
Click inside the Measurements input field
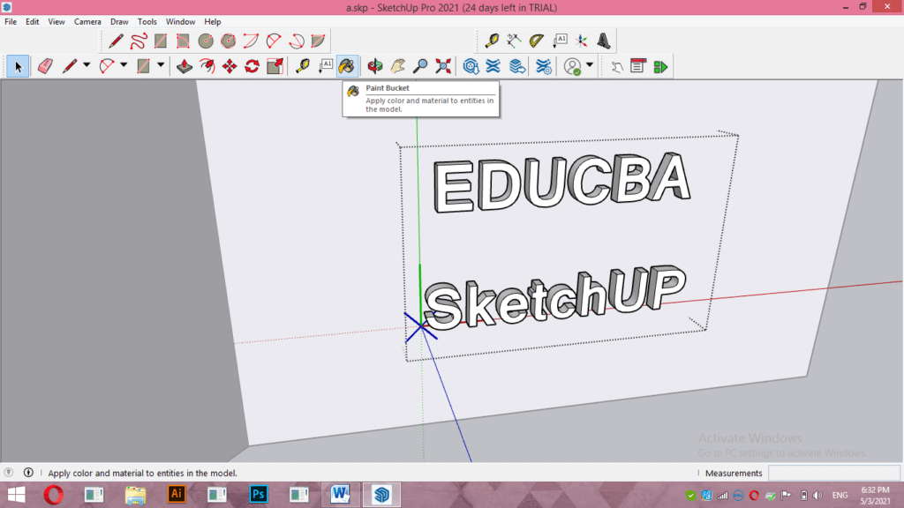coord(834,473)
